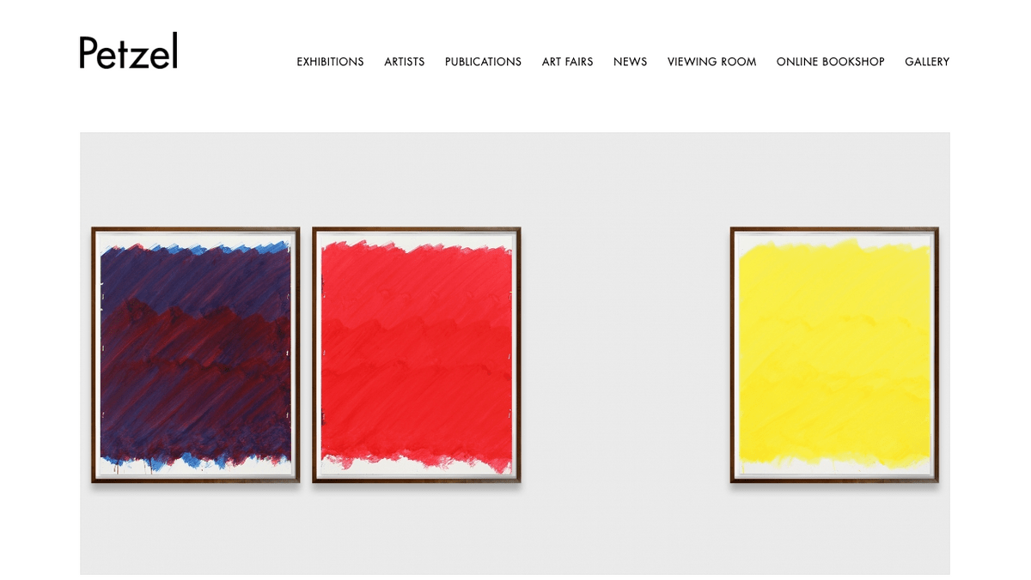Open the yellow painting
The image size is (1031, 580).
[x=834, y=354]
